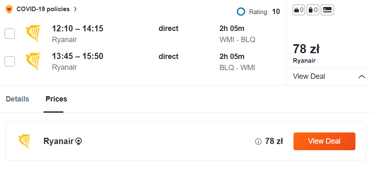The width and height of the screenshot is (372, 170).
Task: Switch to the Details tab
Action: click(x=17, y=99)
